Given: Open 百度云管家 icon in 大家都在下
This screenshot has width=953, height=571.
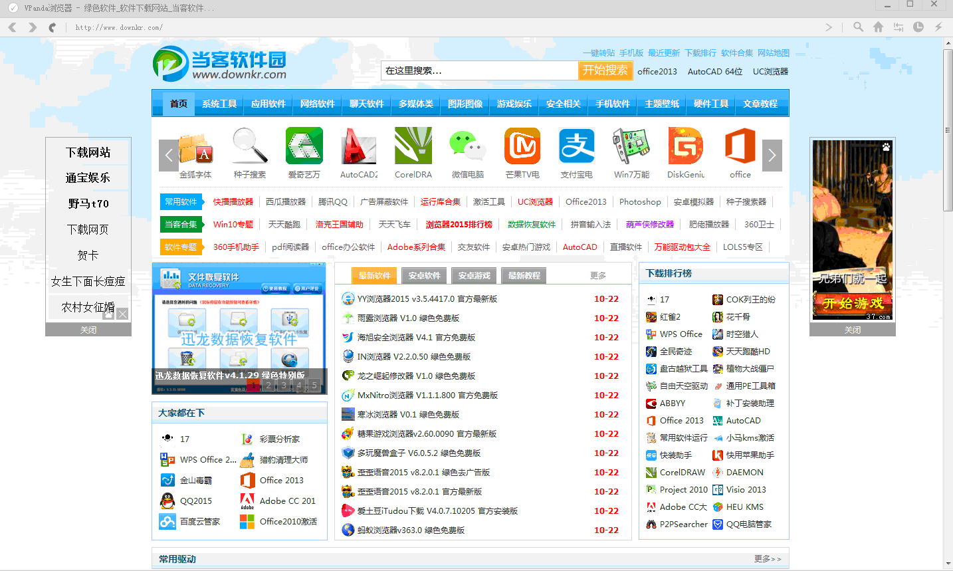Looking at the screenshot, I should (x=167, y=521).
